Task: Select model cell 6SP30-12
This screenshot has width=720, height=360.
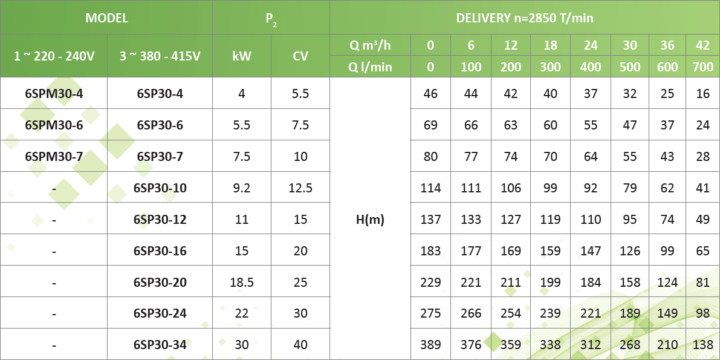Action: point(160,220)
